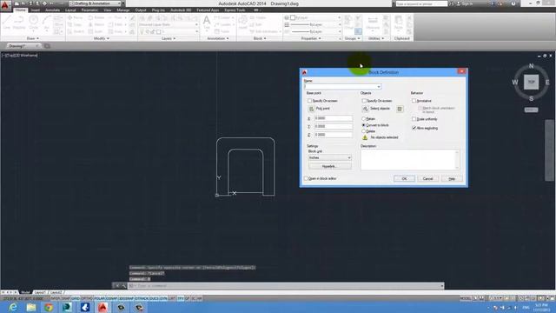This screenshot has width=556, height=313.
Task: Open Google Chrome from the taskbar
Action: (49, 307)
